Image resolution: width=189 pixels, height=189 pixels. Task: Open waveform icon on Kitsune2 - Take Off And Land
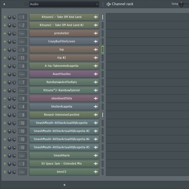pos(96,17)
